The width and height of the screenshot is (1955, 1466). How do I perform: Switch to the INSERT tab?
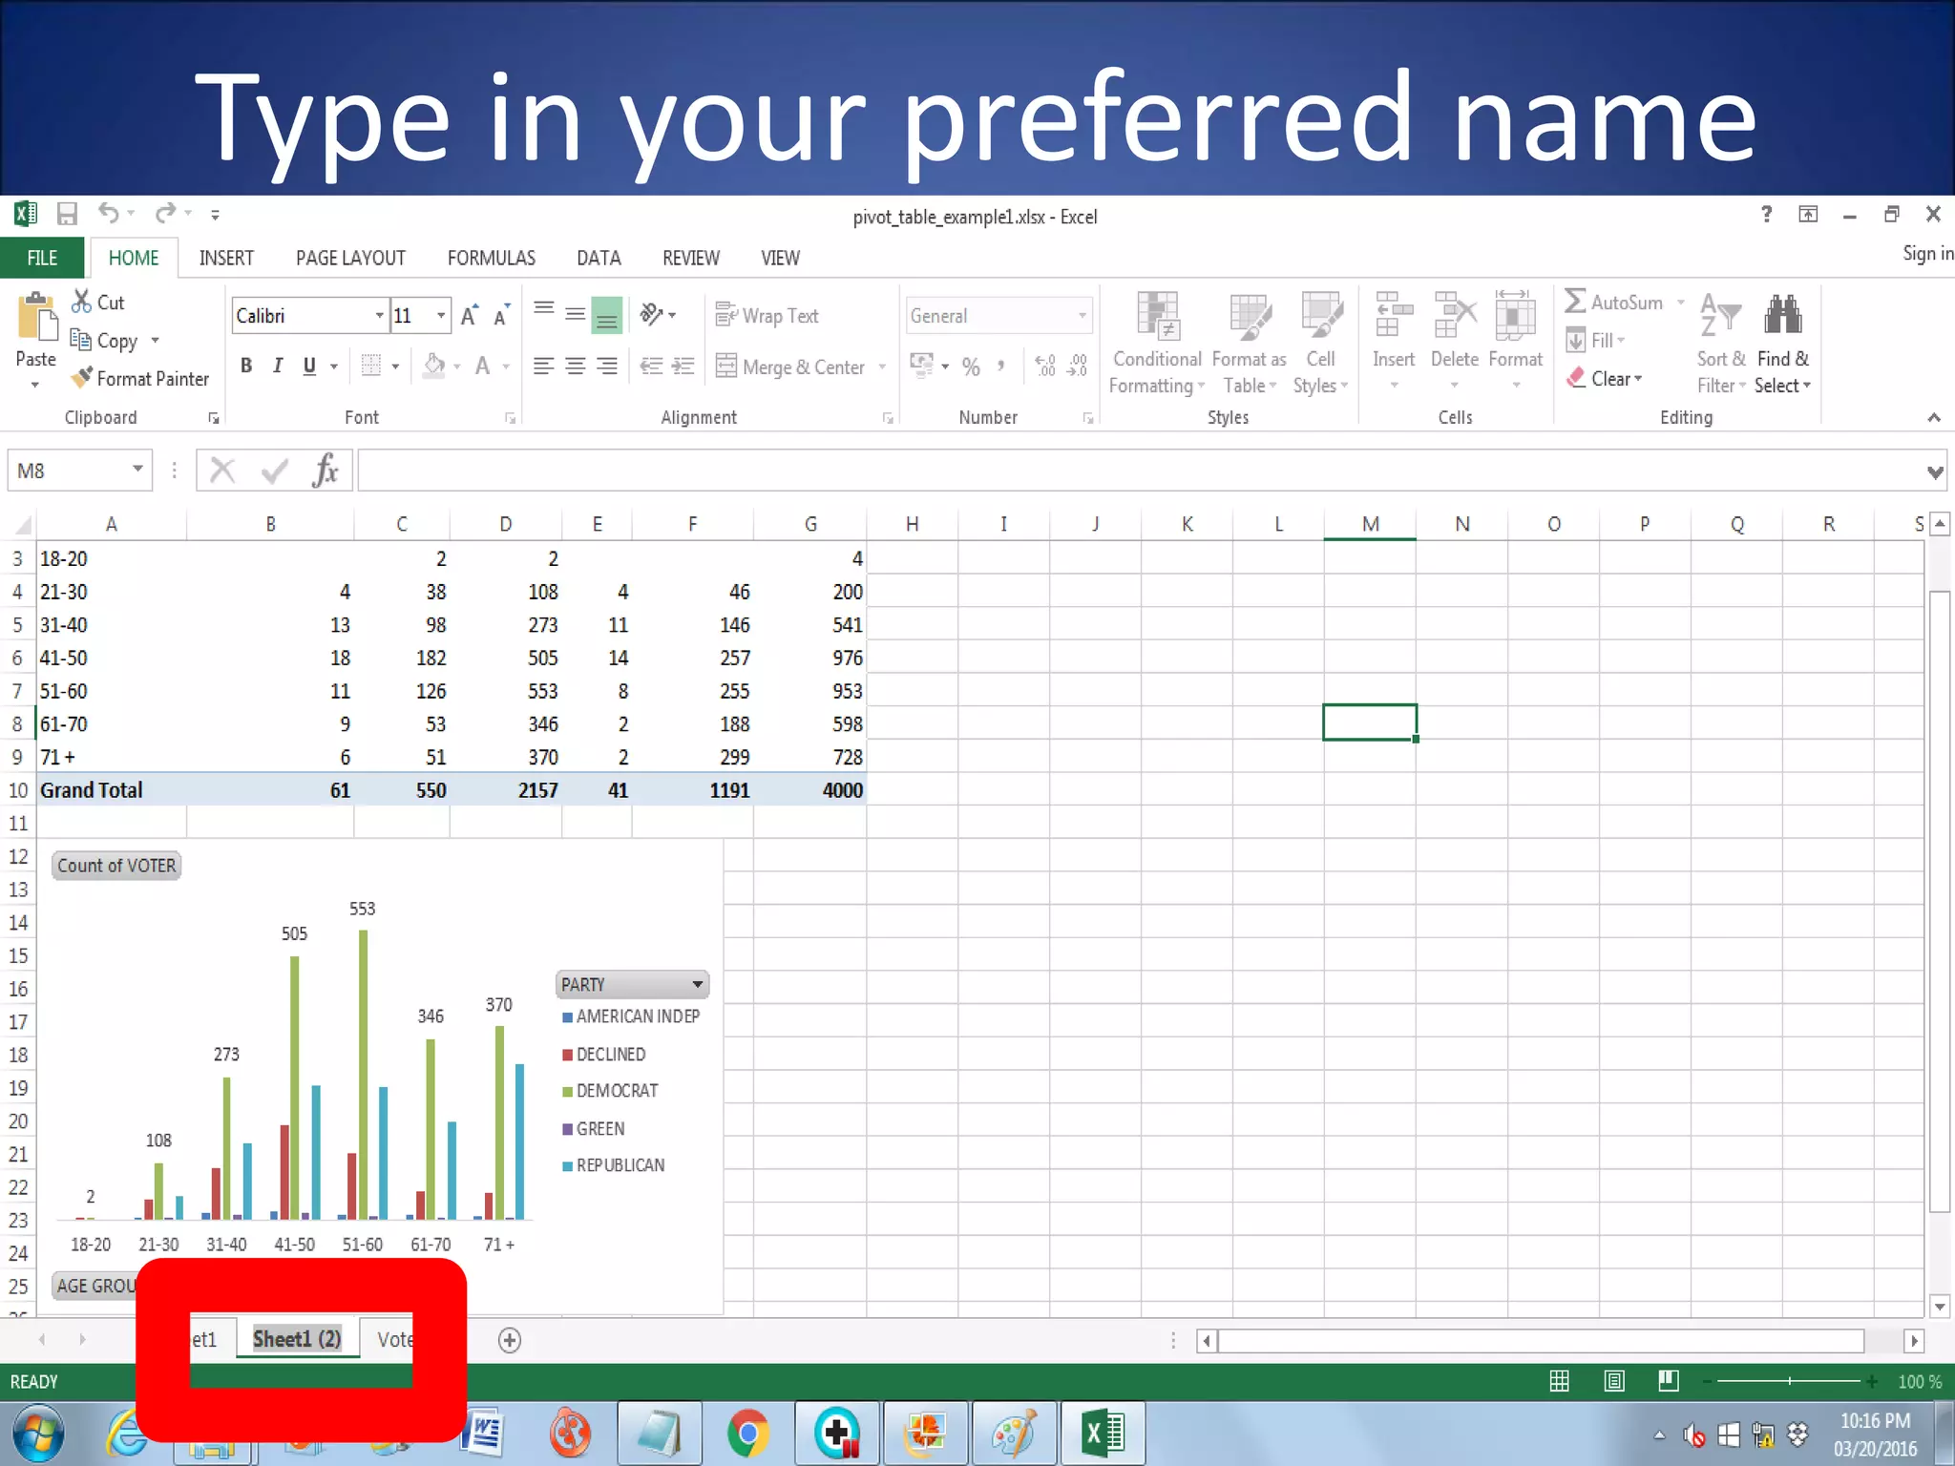click(226, 258)
